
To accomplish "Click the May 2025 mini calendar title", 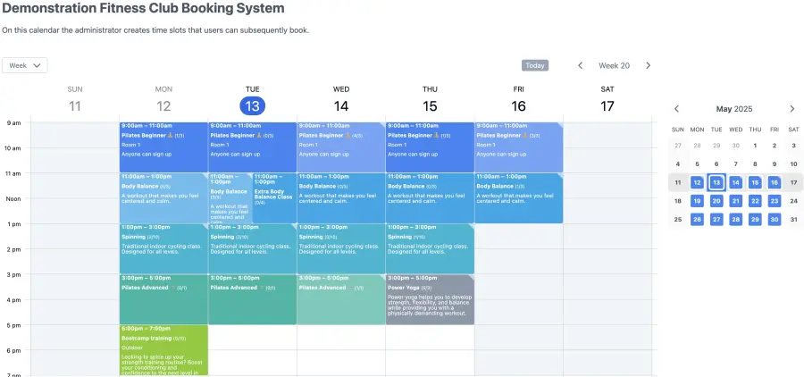I will (x=734, y=109).
